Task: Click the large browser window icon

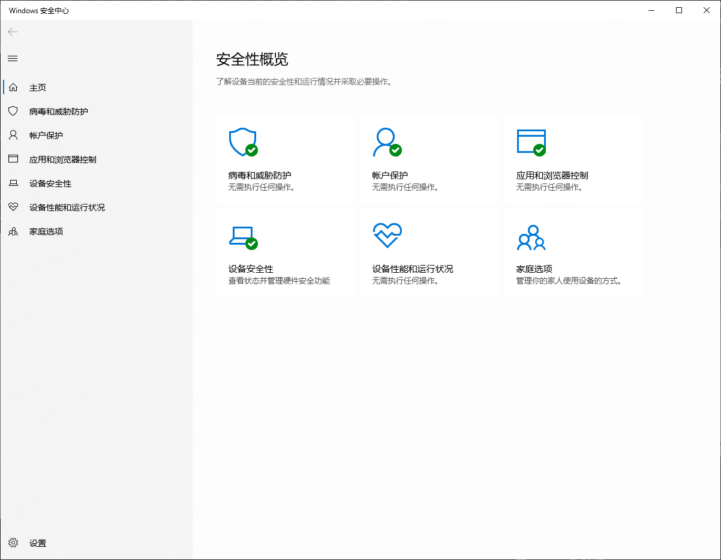Action: (531, 142)
